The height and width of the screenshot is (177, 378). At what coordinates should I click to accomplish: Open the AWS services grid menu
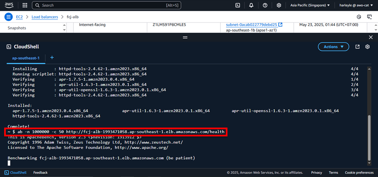tap(25, 5)
